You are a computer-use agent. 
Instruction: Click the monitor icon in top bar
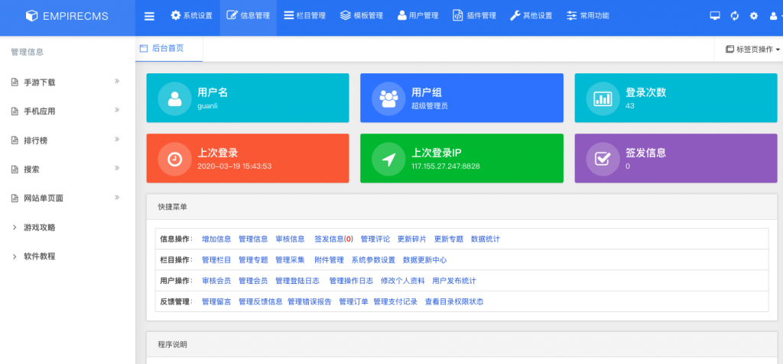[715, 16]
